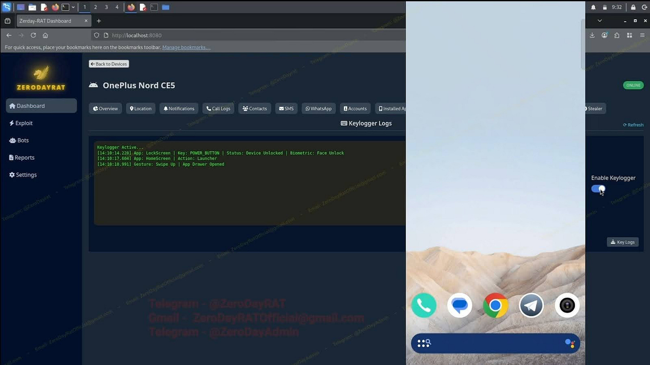Image resolution: width=650 pixels, height=365 pixels.
Task: Open the Call Logs tab
Action: coord(218,108)
